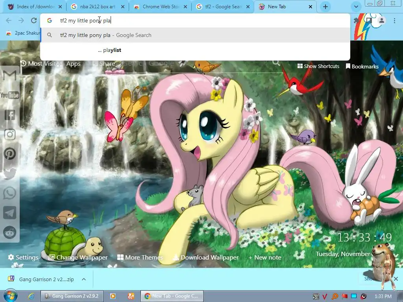Viewport: 403px width, 302px height.
Task: Close the New Tab tab
Action: [311, 7]
